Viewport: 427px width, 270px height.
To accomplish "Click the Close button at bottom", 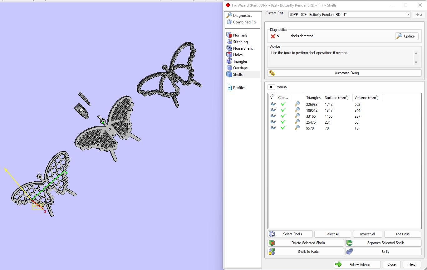I will pos(391,264).
